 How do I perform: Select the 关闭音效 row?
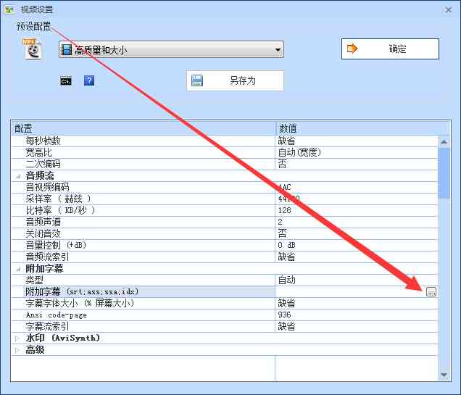pyautogui.click(x=225, y=233)
